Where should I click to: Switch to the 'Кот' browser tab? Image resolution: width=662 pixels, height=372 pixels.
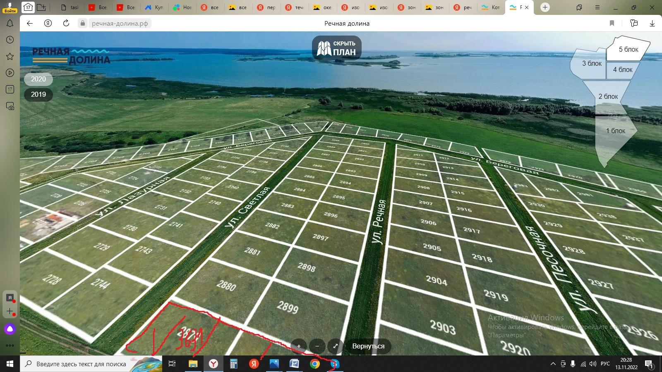pyautogui.click(x=491, y=7)
